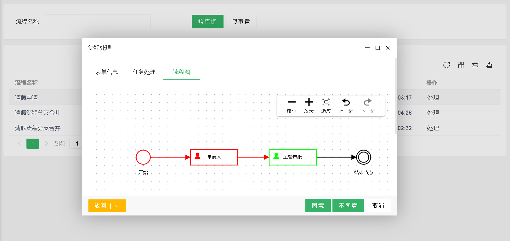Screen dimensions: 510x241
Task: Minimize the 流程处理 dialog
Action: coord(367,48)
